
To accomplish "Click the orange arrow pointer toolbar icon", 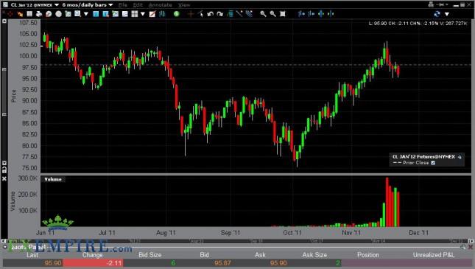I will coord(20,14).
